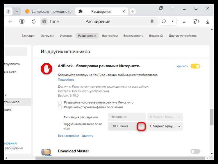Open the vertical three dots menu

tap(172, 21)
